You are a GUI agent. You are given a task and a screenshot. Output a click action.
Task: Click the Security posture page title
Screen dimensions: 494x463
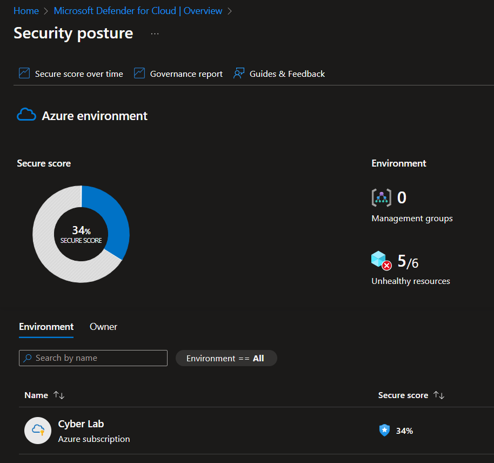74,34
